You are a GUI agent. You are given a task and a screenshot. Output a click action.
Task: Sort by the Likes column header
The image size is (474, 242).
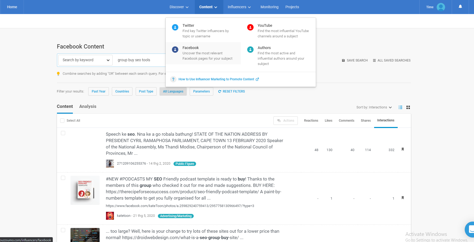329,121
